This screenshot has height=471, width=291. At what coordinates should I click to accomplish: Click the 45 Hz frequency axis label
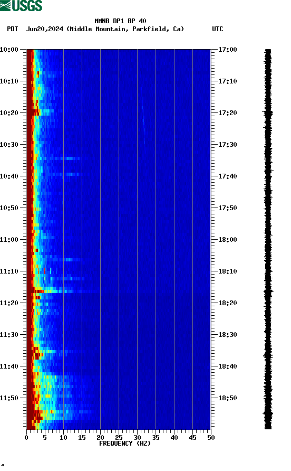[192, 438]
